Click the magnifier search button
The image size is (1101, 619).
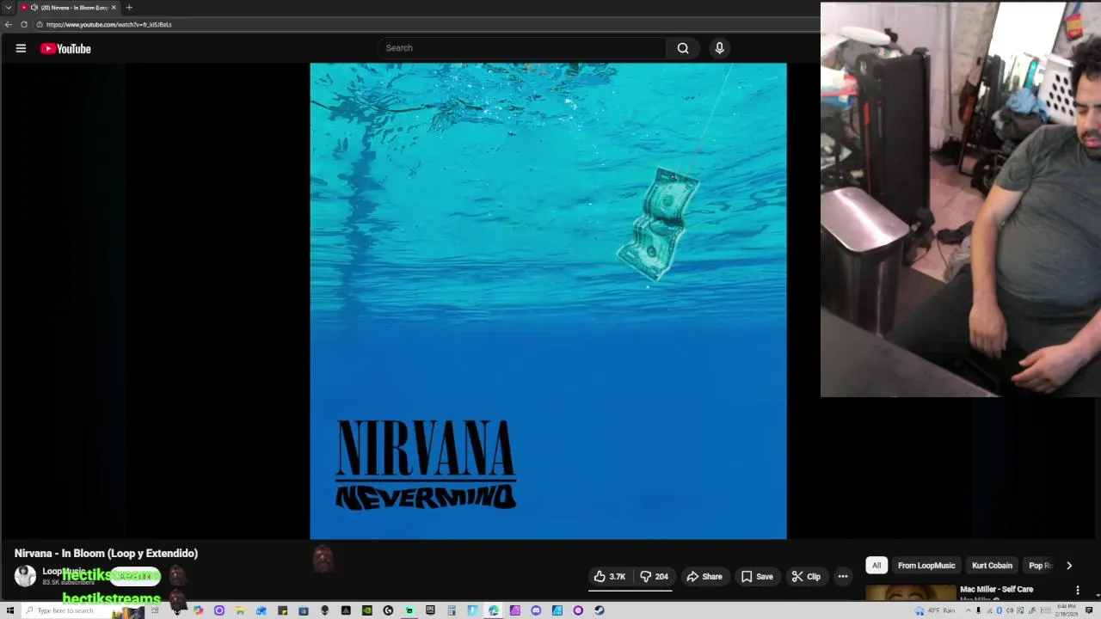click(683, 48)
